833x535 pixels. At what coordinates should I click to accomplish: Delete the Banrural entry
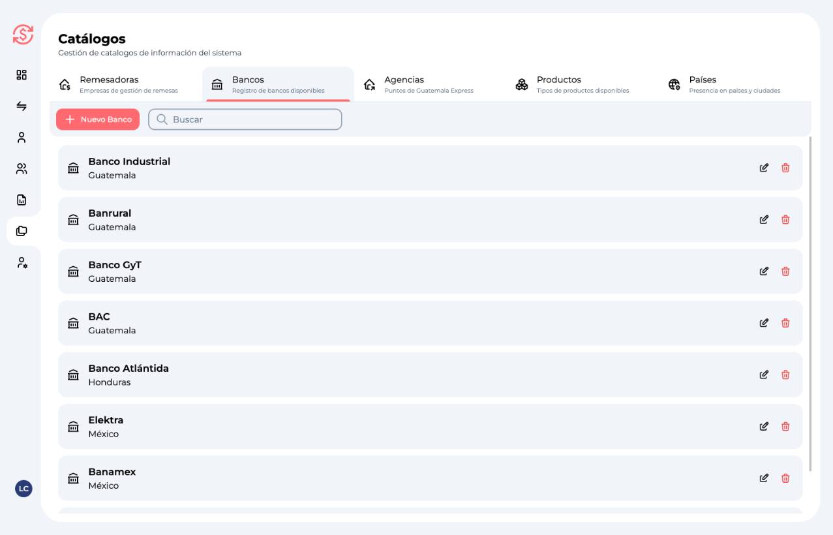(785, 219)
